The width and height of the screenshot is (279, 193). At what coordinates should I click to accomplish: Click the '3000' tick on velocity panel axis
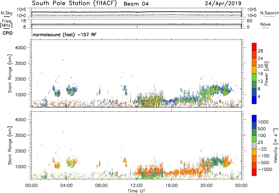coord(21,135)
